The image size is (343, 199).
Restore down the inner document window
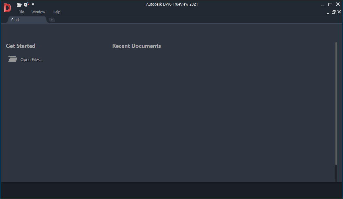334,12
